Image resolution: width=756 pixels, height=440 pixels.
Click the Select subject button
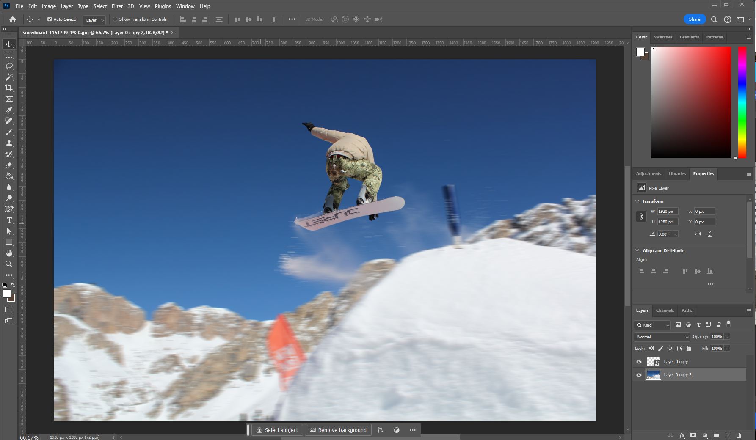277,430
